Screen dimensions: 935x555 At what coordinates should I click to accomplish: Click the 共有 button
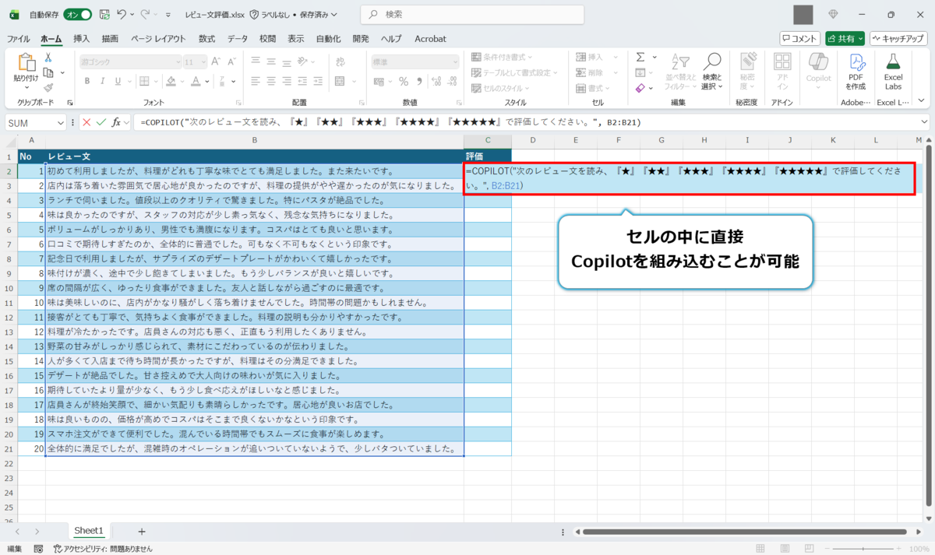tap(845, 37)
